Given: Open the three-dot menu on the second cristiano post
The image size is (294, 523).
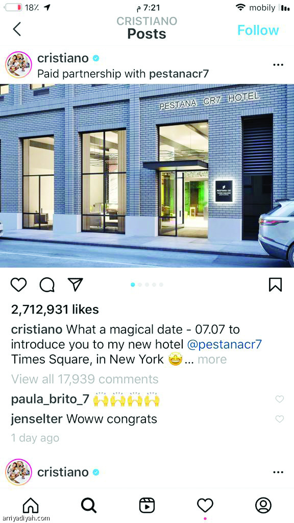Looking at the screenshot, I should pos(278,472).
